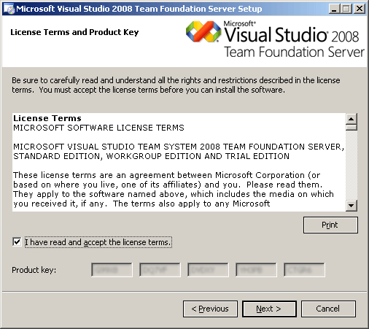369x329 pixels.
Task: Click 'STANDARD EDITION, WORKGROUP EDITION' license line
Action: point(151,156)
